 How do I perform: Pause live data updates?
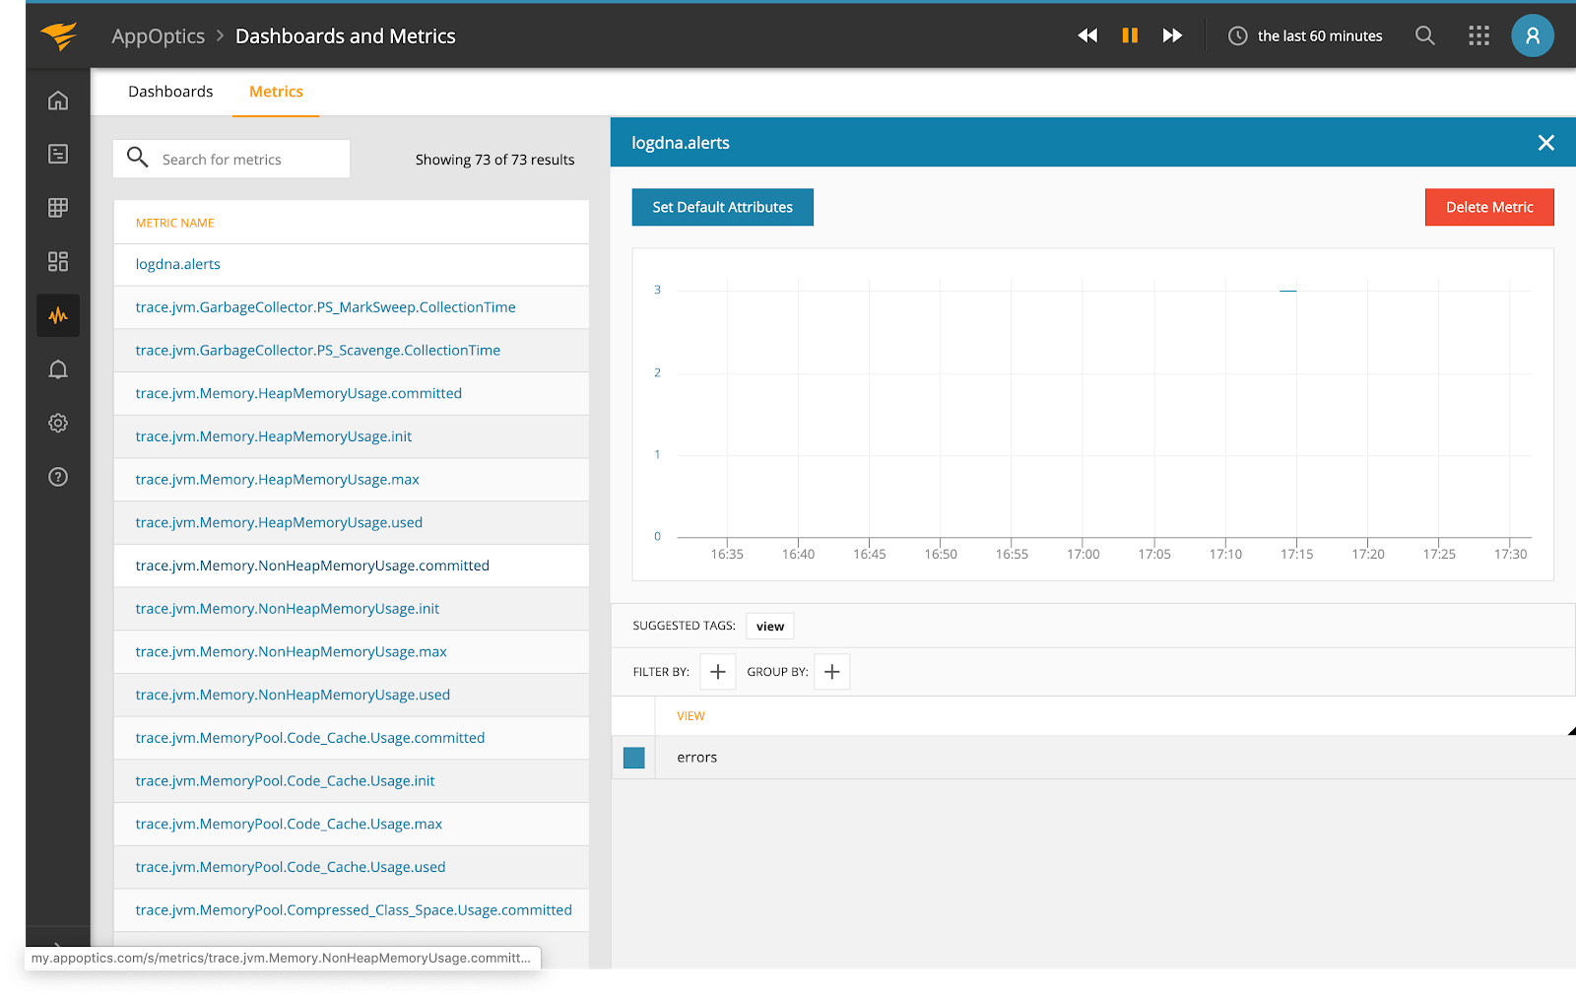(1130, 35)
